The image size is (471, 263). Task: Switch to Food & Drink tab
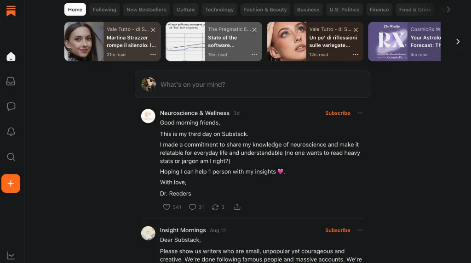[x=415, y=10]
